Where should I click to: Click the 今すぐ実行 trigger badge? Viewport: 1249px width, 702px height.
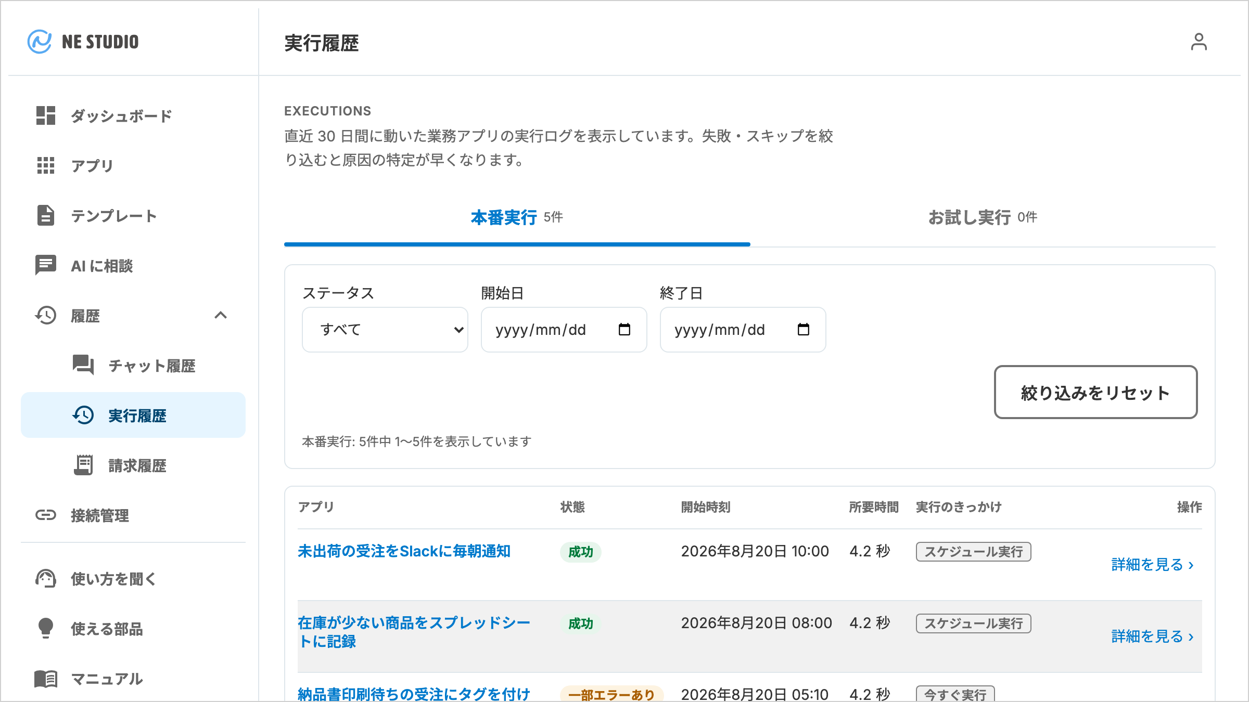(955, 694)
